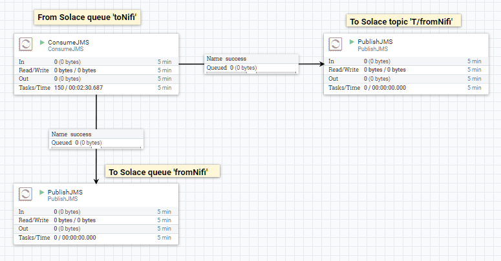The image size is (501, 261).
Task: Click the green play indicator on the top-right PublishJMS
Action: pyautogui.click(x=352, y=42)
